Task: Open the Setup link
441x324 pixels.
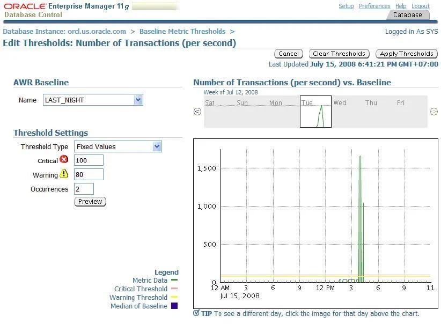Action: tap(346, 6)
